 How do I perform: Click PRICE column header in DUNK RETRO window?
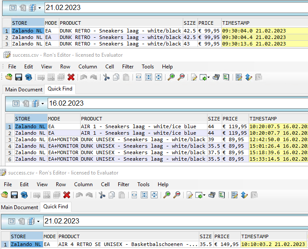(210, 23)
